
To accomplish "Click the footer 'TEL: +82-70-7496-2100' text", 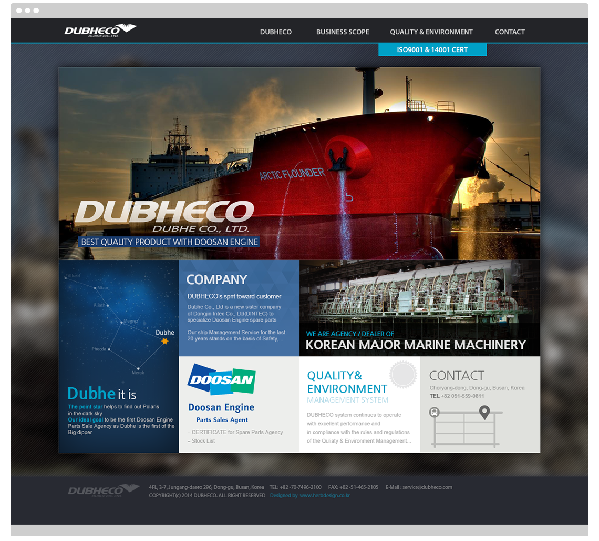I will pos(295,487).
